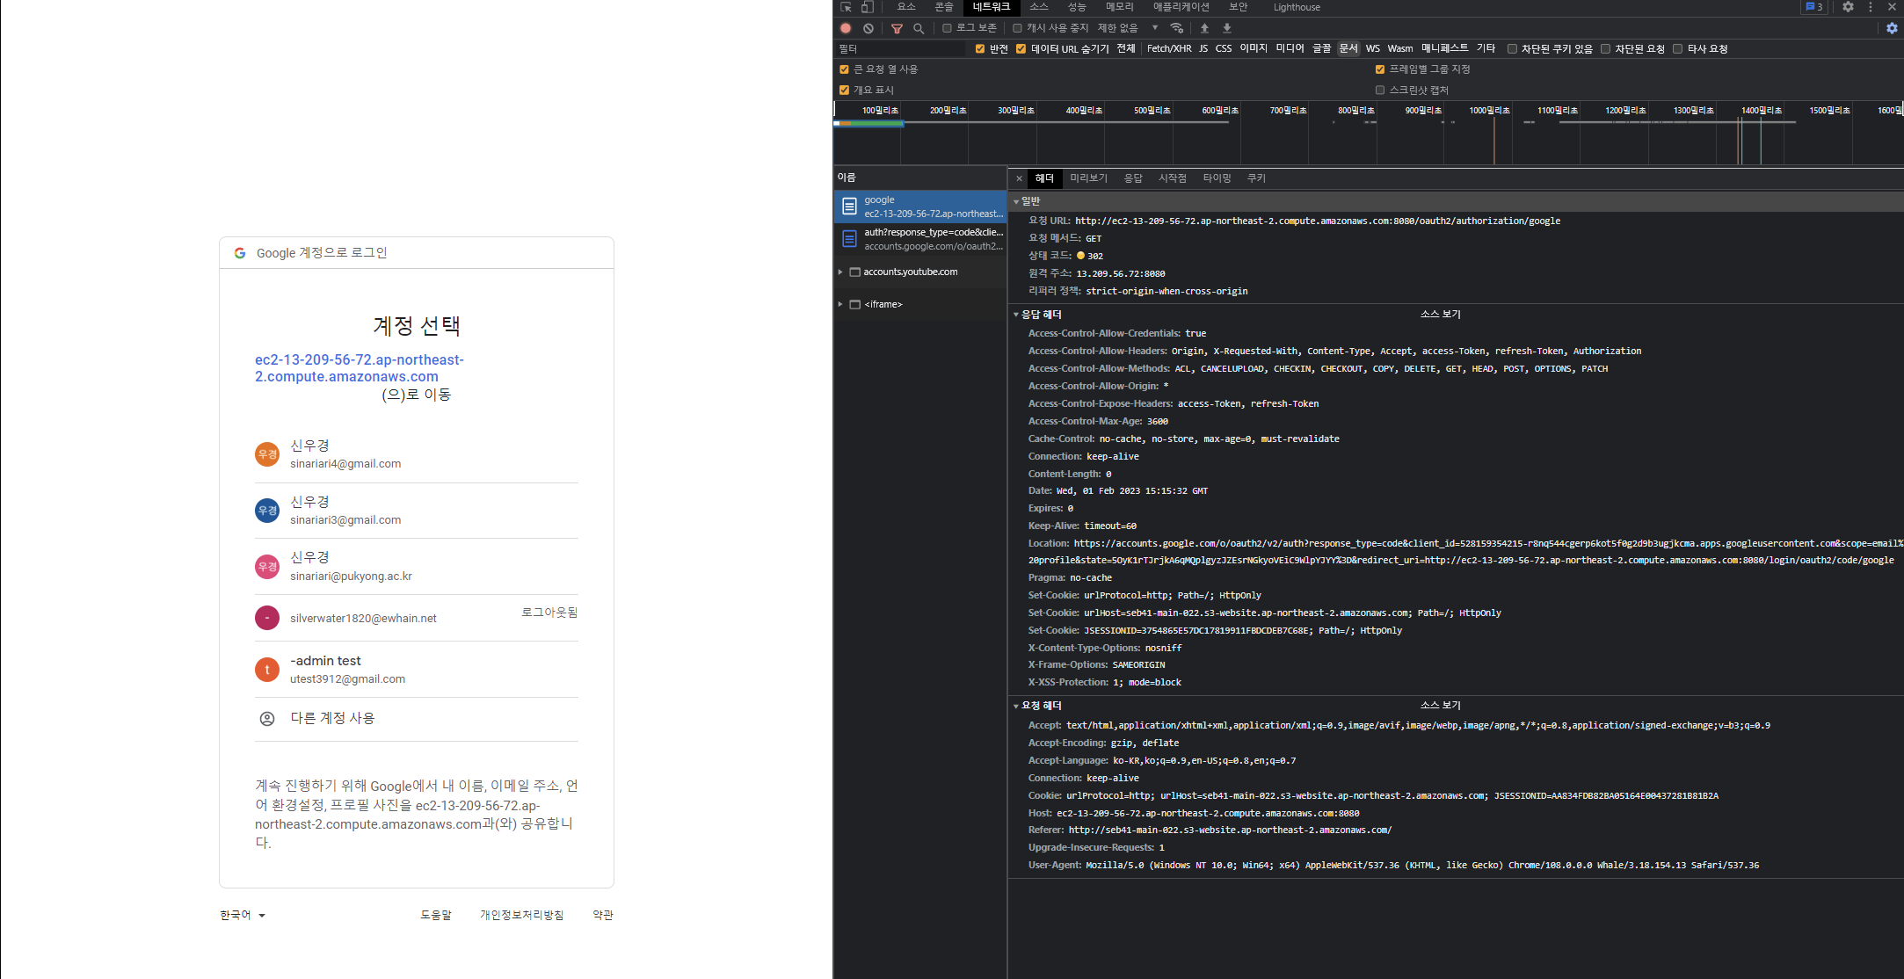Enable the 로그 보존 checkbox
Image resolution: width=1904 pixels, height=979 pixels.
point(947,28)
